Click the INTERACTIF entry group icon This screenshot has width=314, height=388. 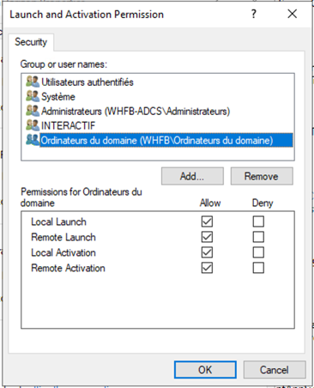pos(33,125)
